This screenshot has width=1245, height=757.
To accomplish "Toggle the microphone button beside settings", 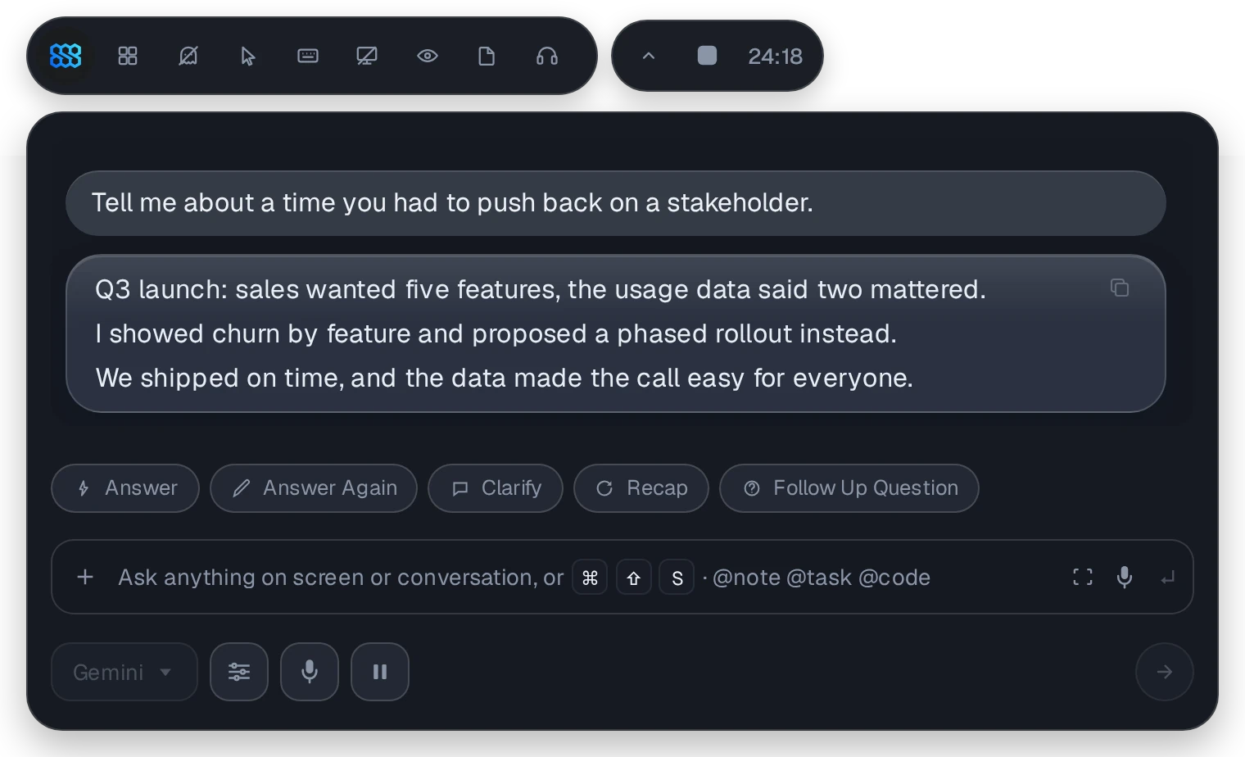I will point(310,672).
